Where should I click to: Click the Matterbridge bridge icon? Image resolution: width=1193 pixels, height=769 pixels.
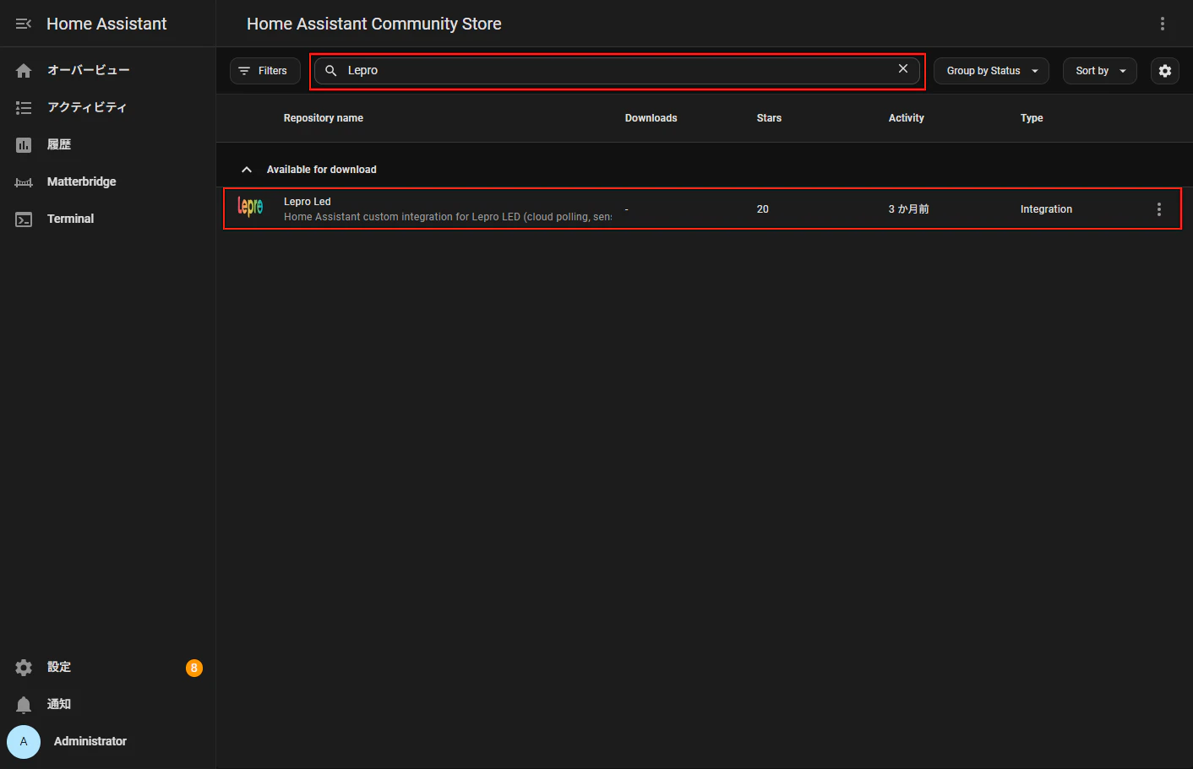24,182
